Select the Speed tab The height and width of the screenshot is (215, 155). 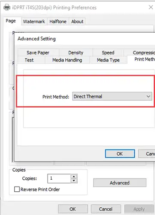108,52
